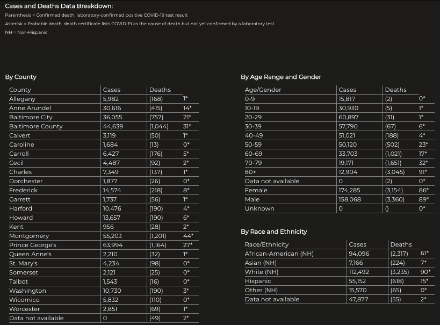Select the 'By Age Range and Gender' heading
The image size is (440, 325).
[x=280, y=77]
